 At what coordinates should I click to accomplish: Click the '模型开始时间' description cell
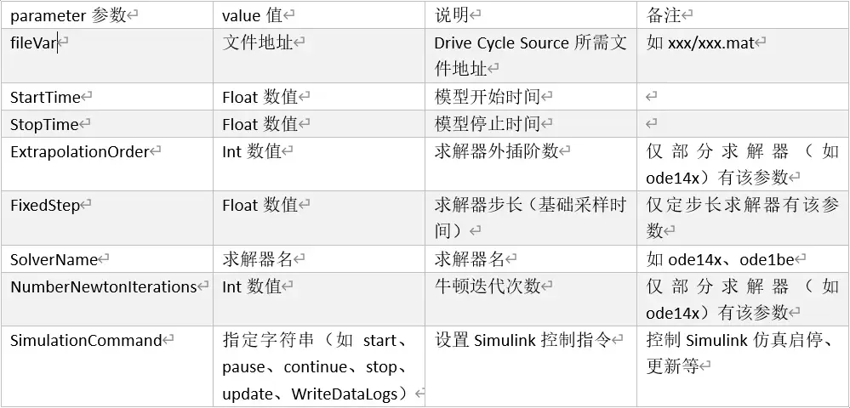point(531,97)
